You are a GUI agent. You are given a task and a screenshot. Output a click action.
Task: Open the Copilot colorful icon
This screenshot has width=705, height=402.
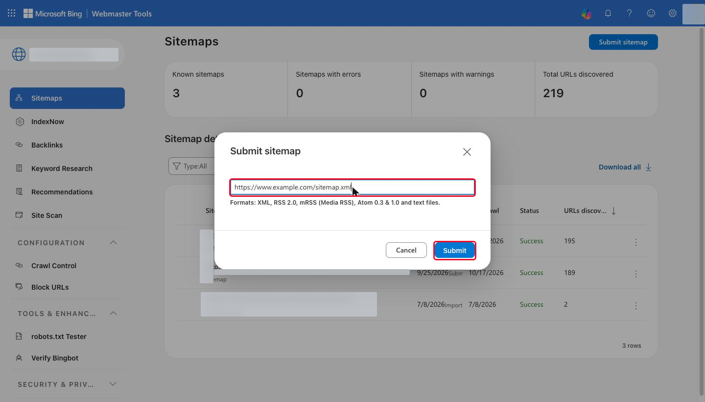coord(587,14)
